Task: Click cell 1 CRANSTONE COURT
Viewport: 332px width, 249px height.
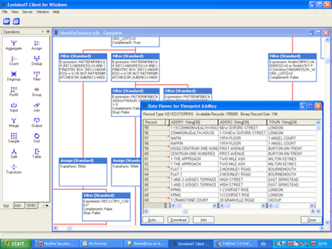Action: [x=194, y=200]
